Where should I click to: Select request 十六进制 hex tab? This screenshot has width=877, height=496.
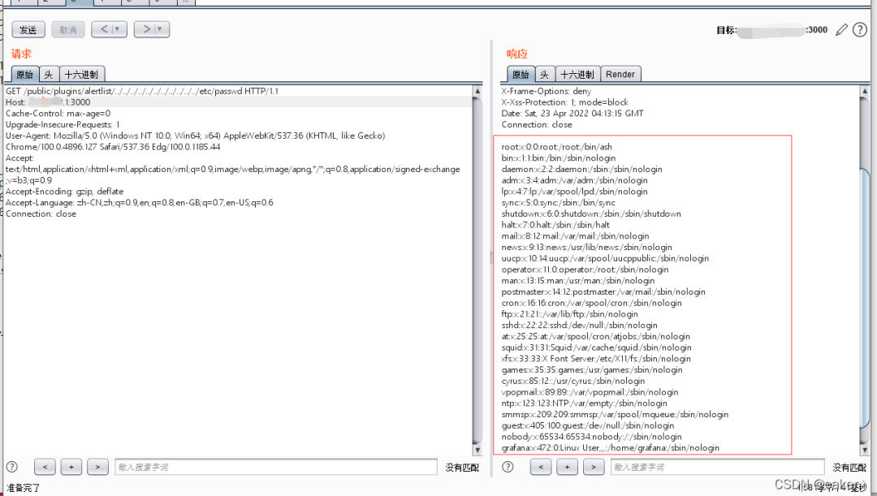pyautogui.click(x=82, y=75)
